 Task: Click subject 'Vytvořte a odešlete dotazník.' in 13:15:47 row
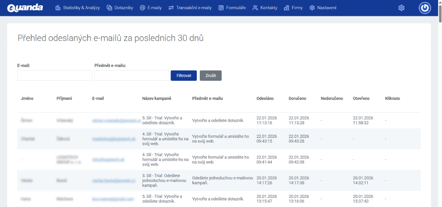pyautogui.click(x=218, y=199)
